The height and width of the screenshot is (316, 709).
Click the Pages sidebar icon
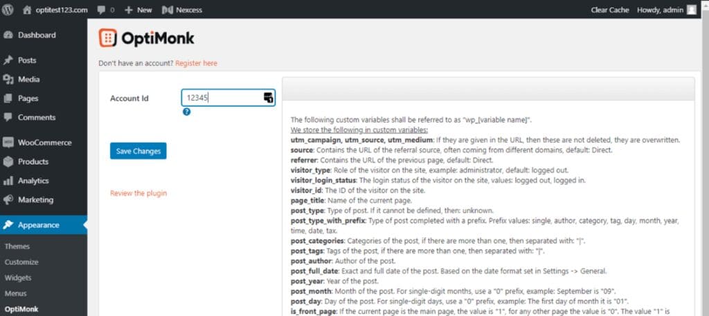coord(8,98)
